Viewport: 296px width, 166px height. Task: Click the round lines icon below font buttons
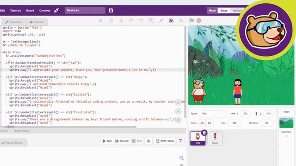178,120
